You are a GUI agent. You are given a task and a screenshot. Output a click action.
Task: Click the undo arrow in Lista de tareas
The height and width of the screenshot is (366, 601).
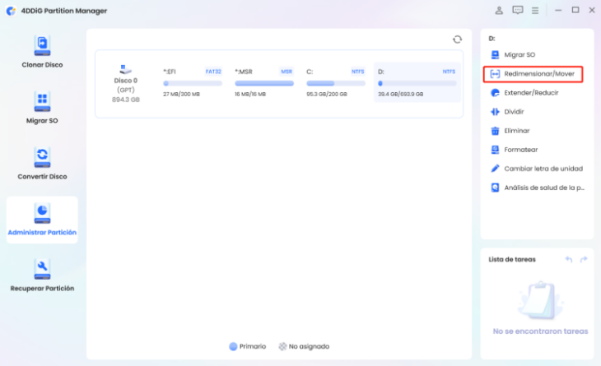pos(568,259)
